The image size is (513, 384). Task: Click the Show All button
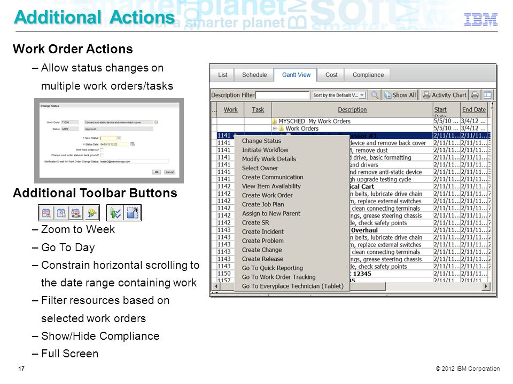(400, 95)
